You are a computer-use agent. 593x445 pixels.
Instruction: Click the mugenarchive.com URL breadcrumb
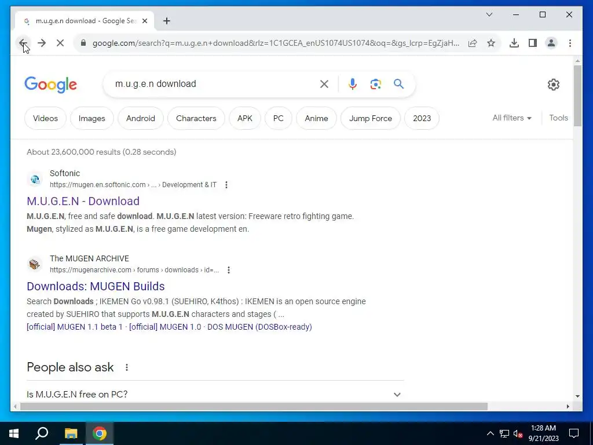coord(134,270)
